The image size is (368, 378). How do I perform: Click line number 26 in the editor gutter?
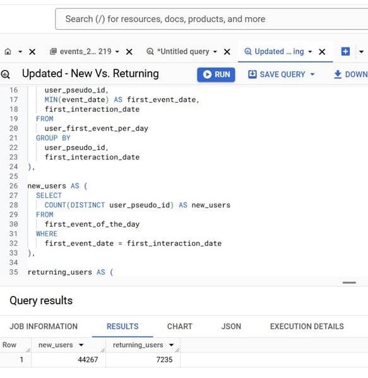(13, 186)
